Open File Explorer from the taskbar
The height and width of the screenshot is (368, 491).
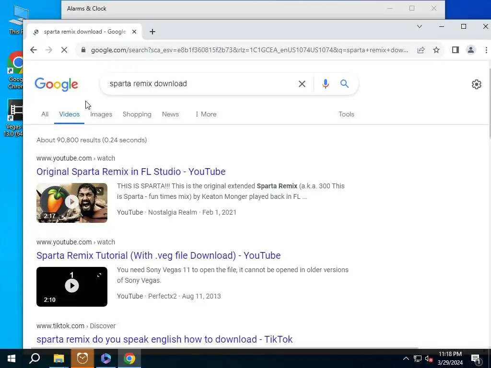(x=58, y=358)
